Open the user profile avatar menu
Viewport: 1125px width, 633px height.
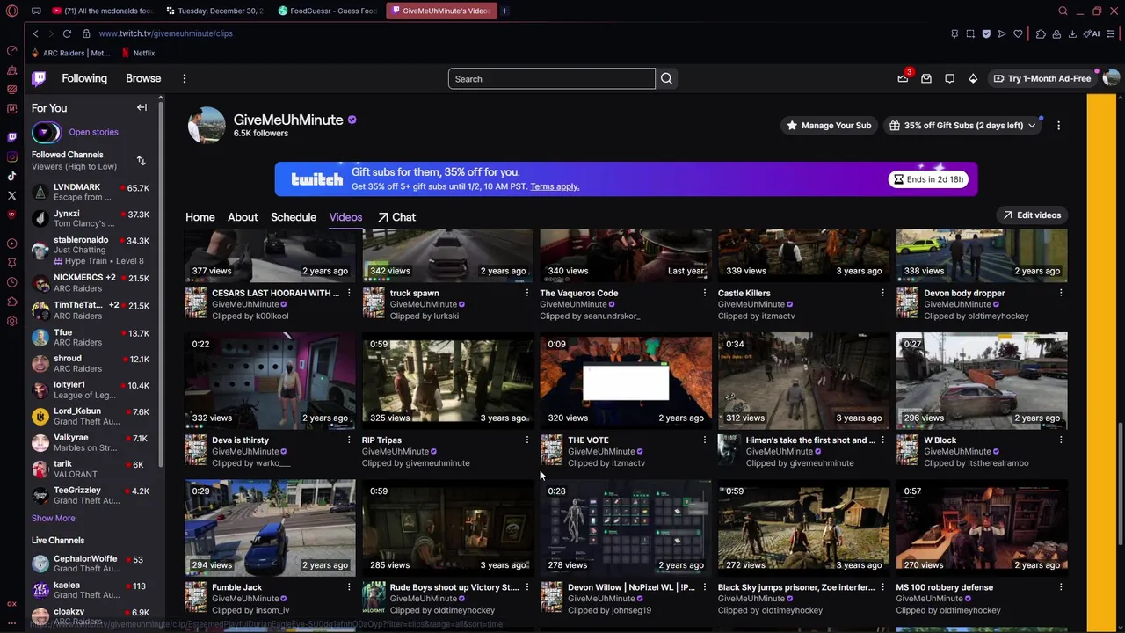tap(1110, 78)
